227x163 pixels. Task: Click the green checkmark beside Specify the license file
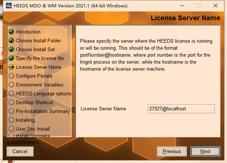[11, 58]
